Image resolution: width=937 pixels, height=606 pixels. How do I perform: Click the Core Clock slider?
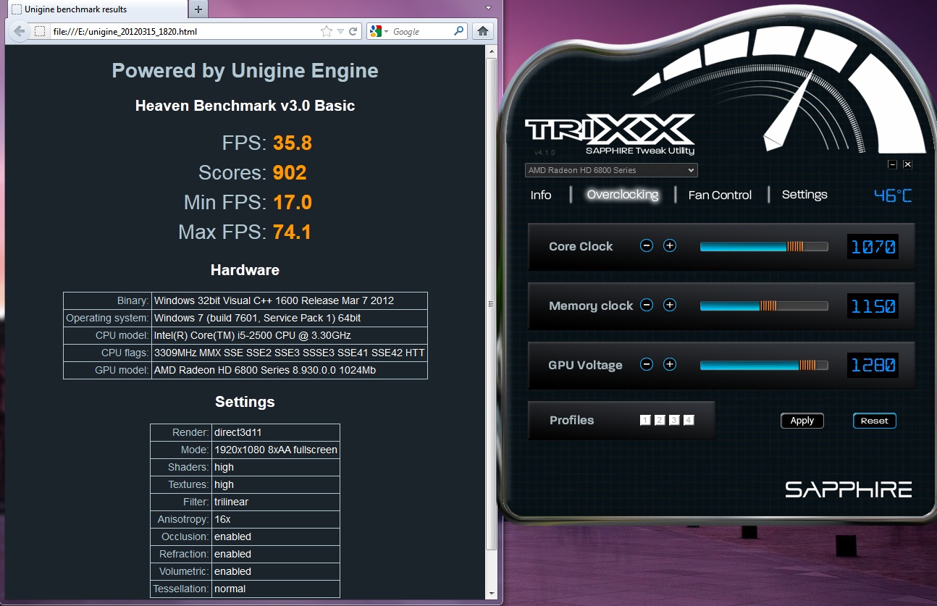pos(764,246)
